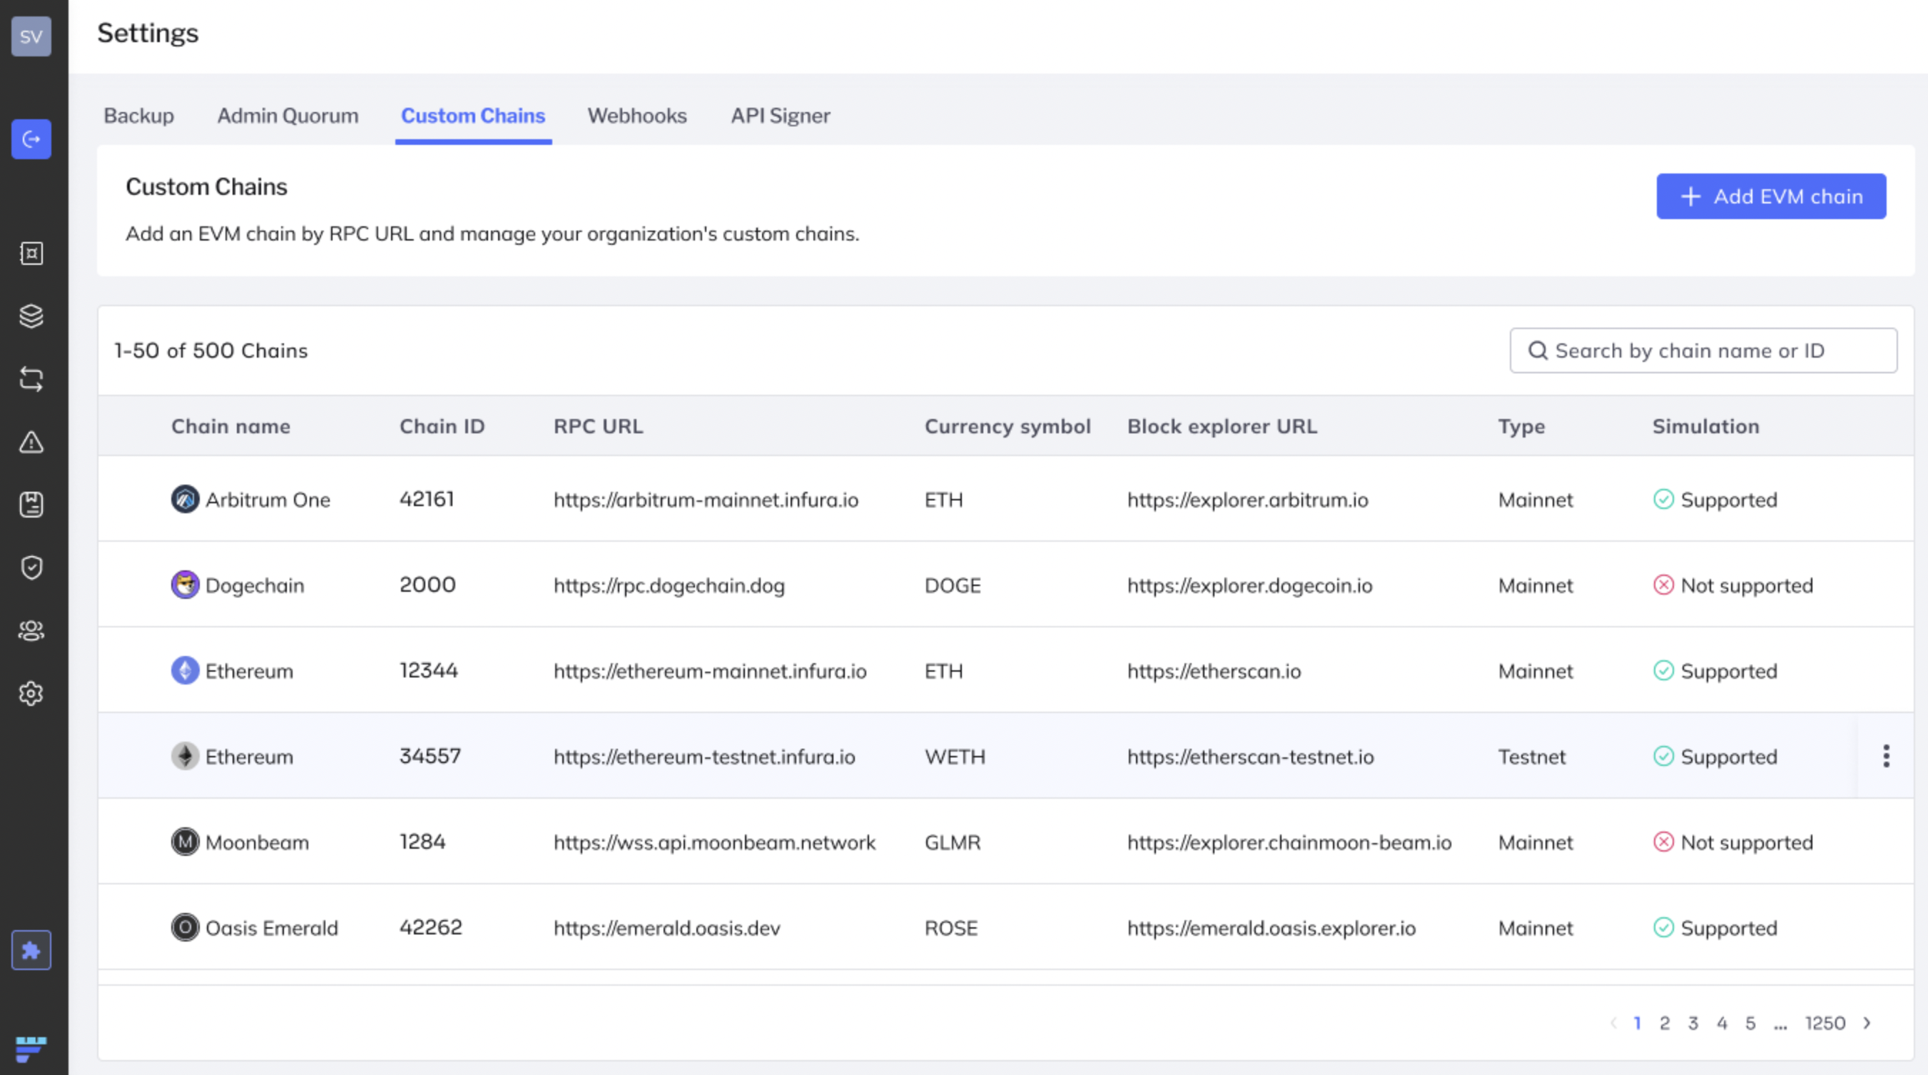Open the vault square icon in sidebar
This screenshot has width=1928, height=1075.
click(31, 254)
